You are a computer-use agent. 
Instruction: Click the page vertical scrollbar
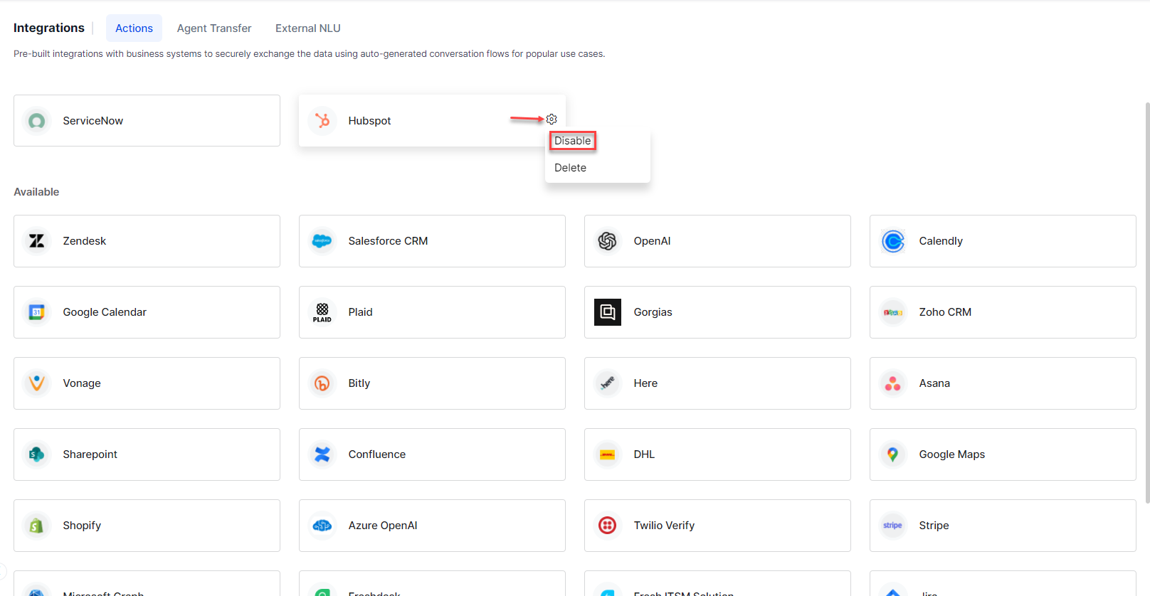point(1146,302)
